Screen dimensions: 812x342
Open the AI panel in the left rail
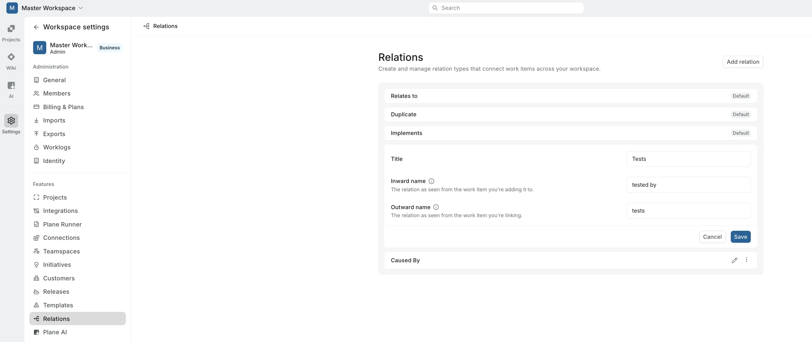point(11,89)
